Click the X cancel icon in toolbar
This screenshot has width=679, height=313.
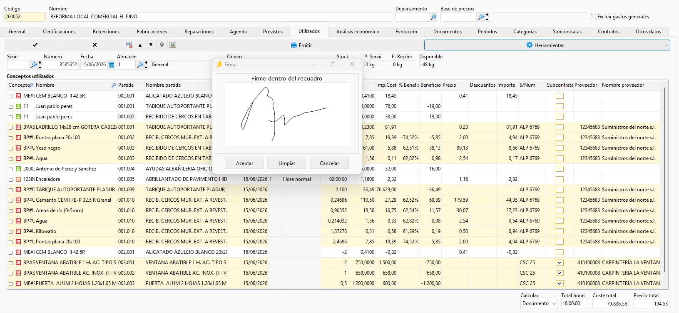coord(95,45)
